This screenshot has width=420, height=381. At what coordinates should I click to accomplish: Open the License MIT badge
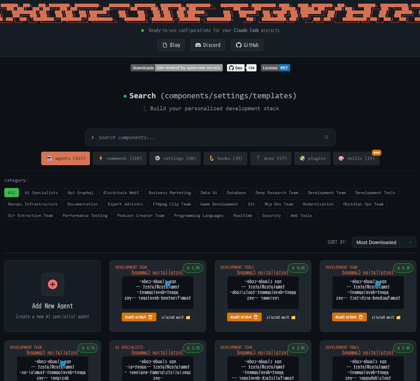coord(275,68)
